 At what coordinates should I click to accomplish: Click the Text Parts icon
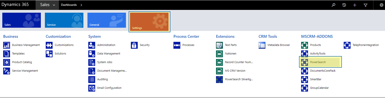[x=220, y=45]
